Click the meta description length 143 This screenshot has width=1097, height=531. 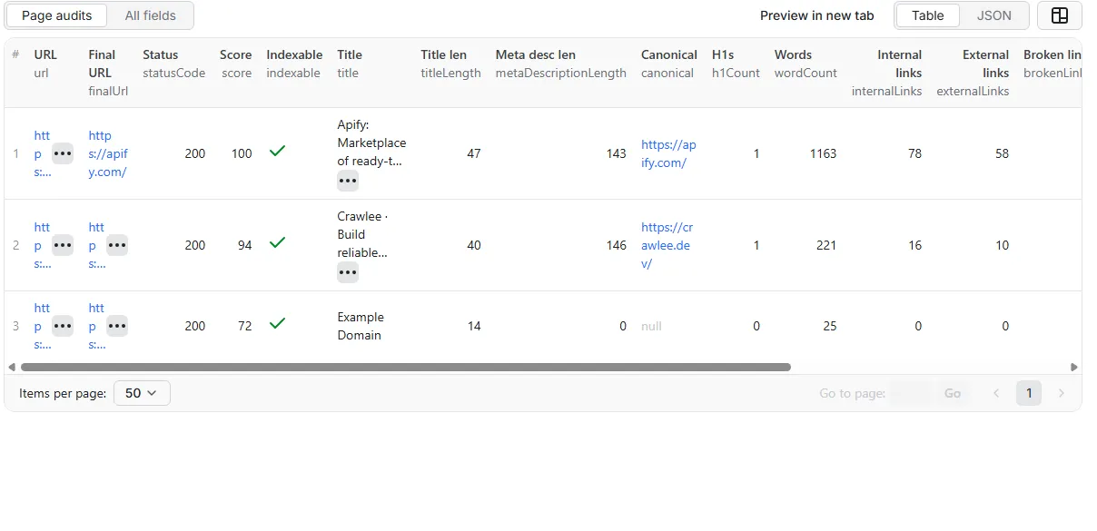point(617,153)
